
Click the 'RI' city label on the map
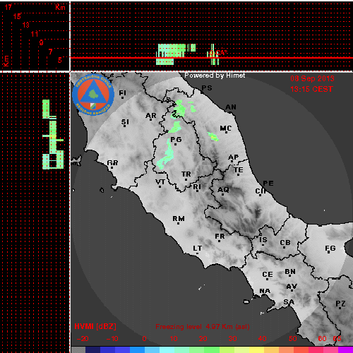[x=197, y=187]
